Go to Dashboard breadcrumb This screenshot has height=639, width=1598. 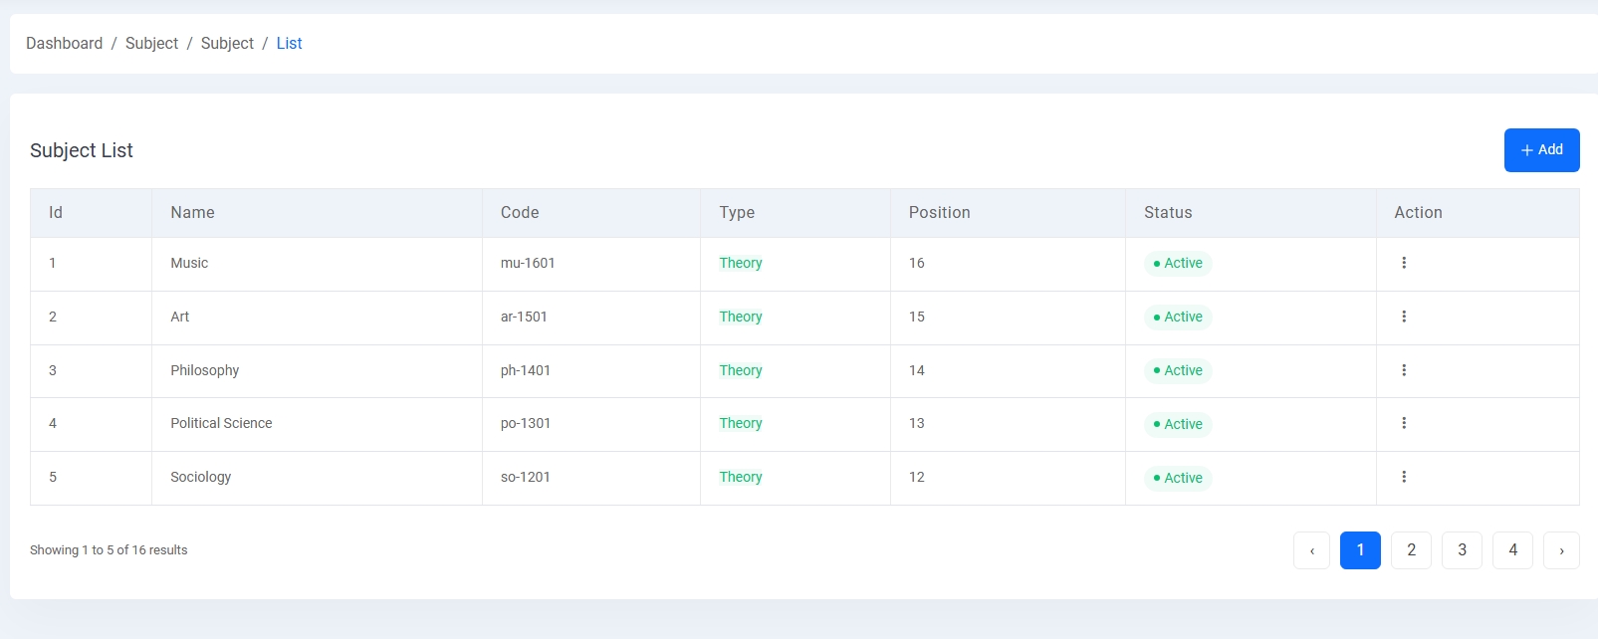65,44
